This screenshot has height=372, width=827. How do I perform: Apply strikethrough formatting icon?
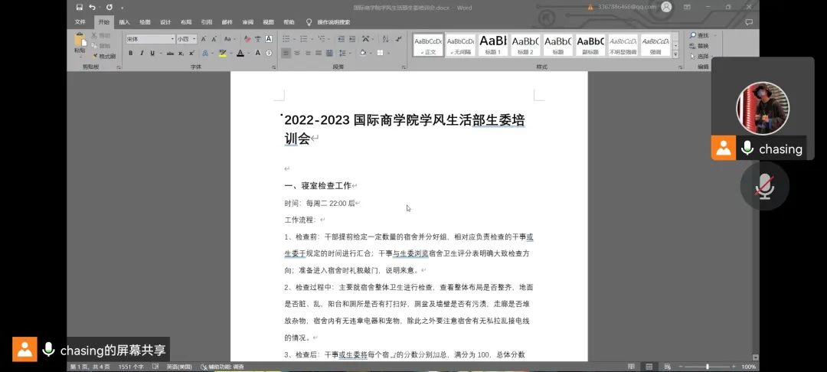click(x=168, y=54)
